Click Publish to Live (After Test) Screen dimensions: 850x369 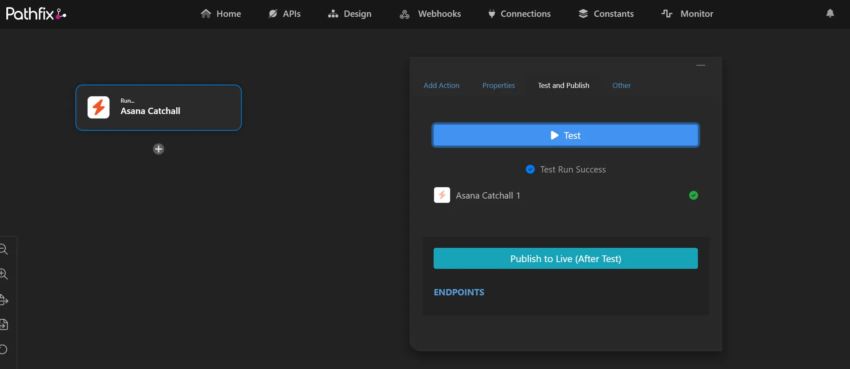click(566, 258)
